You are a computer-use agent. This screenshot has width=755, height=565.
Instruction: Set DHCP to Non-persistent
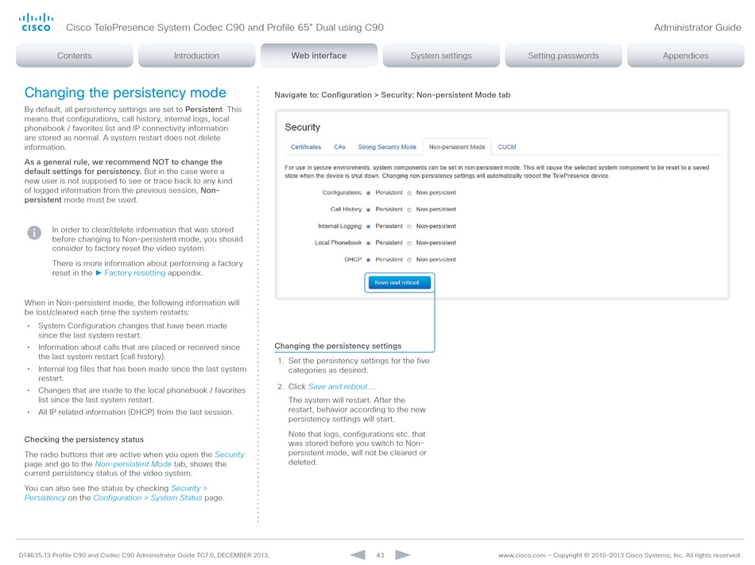click(409, 260)
